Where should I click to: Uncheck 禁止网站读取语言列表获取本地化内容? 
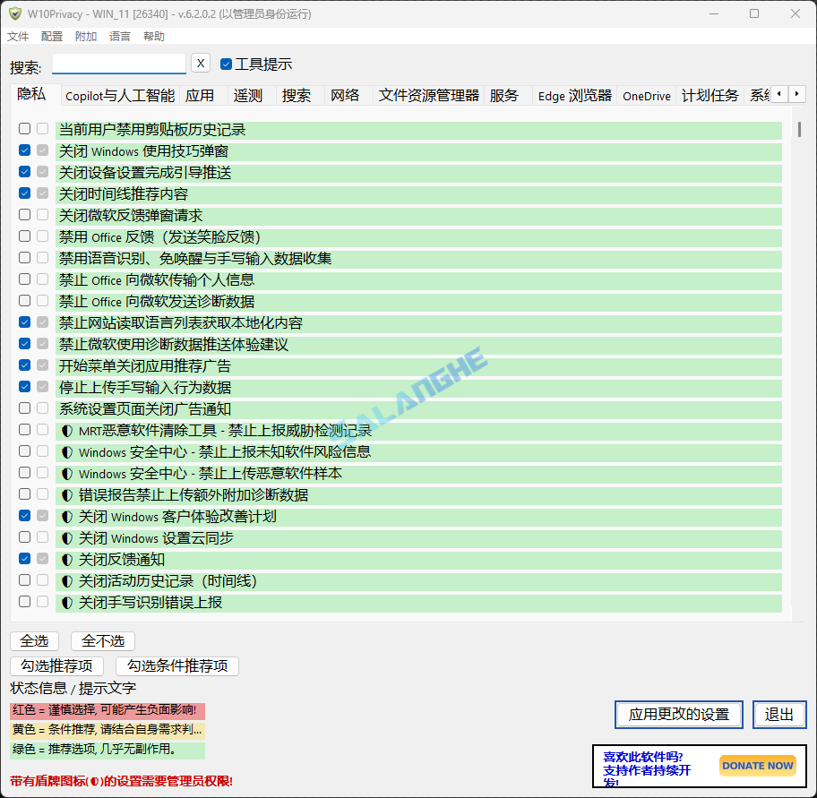tap(24, 322)
